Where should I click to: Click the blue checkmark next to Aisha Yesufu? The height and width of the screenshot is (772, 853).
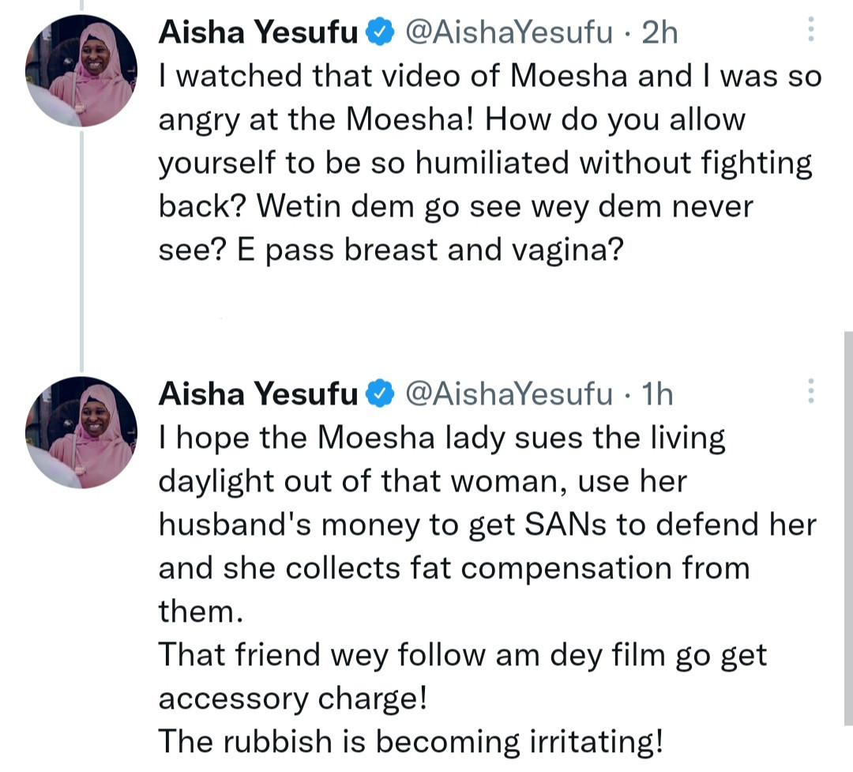[380, 32]
